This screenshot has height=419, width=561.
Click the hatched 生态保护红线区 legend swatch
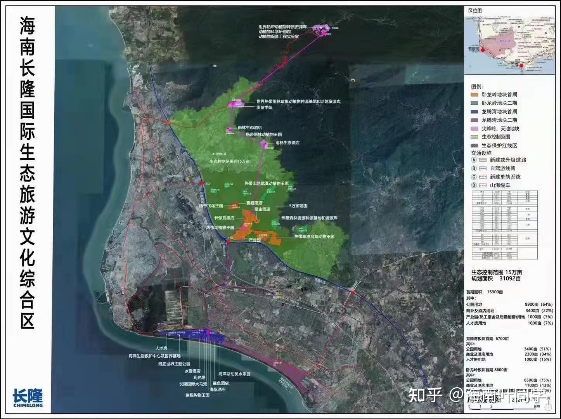point(474,145)
